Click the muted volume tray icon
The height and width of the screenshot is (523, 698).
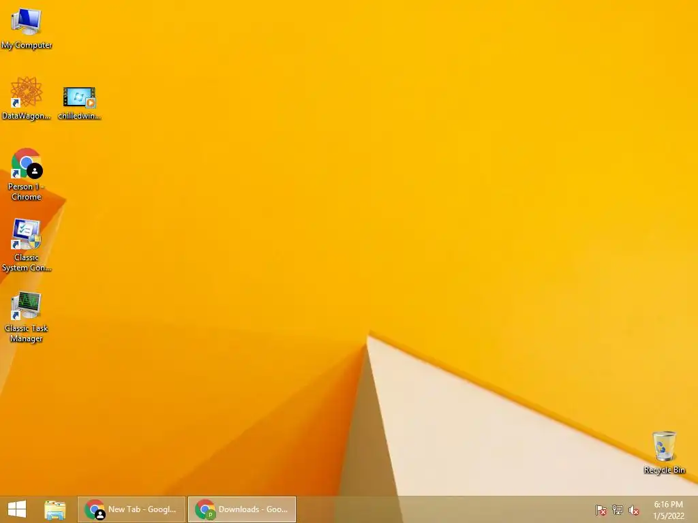[633, 510]
